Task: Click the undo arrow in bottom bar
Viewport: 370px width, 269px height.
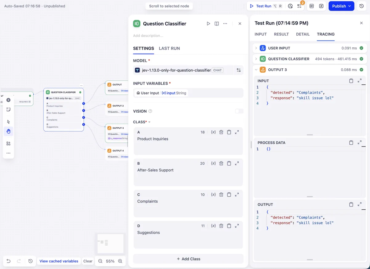Action: pyautogui.click(x=9, y=261)
